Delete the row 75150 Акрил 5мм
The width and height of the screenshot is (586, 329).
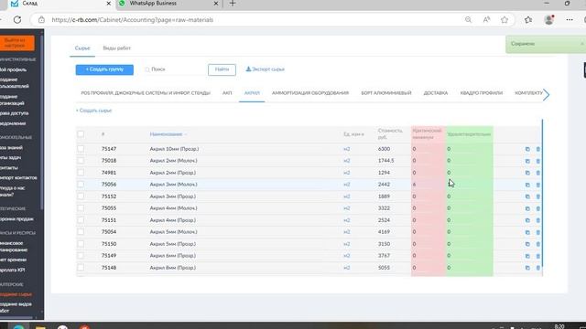click(538, 244)
